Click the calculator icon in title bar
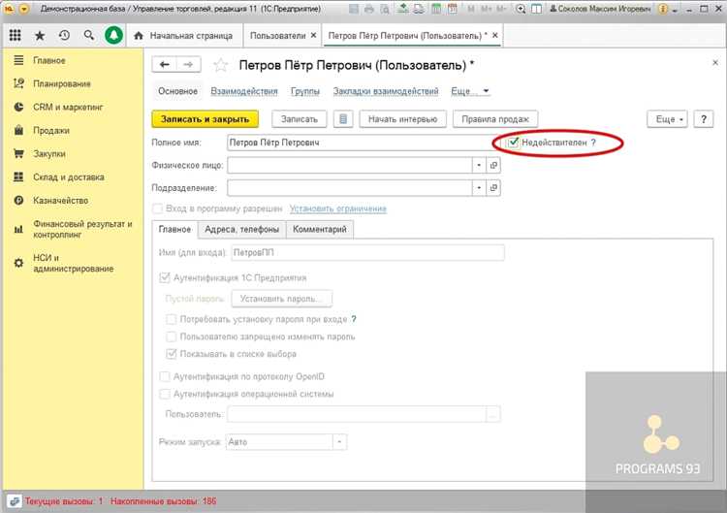Screen dimensions: 727x513 [x=436, y=9]
